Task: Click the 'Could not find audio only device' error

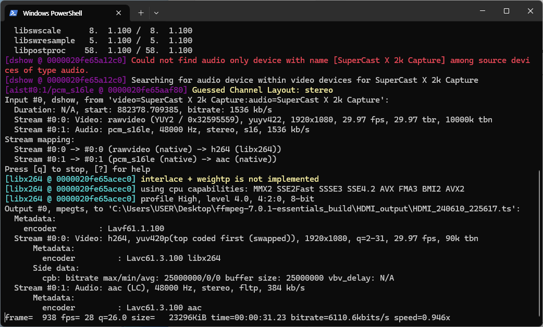Action: click(267, 65)
